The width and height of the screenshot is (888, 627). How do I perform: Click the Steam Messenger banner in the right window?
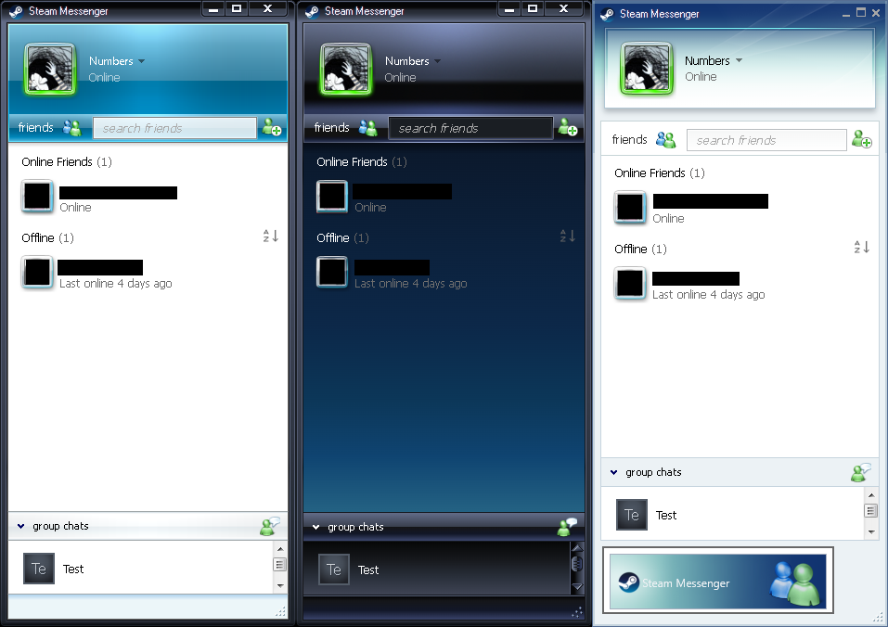(x=718, y=581)
